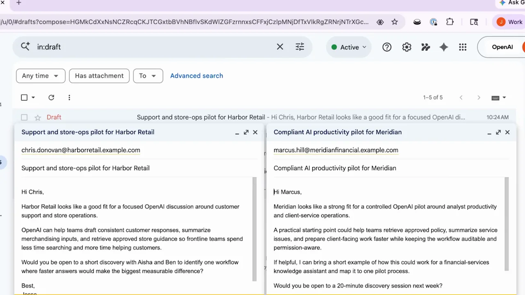This screenshot has height=295, width=525.
Task: Open the browser extensions puzzle icon
Action: tap(450, 22)
